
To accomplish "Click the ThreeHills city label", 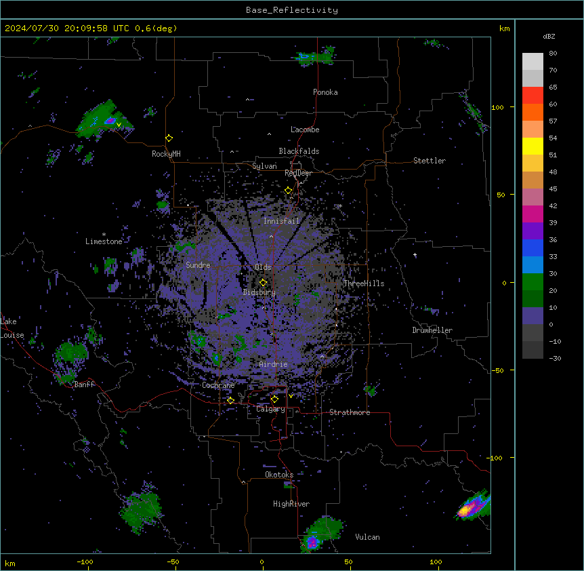I will click(x=364, y=283).
